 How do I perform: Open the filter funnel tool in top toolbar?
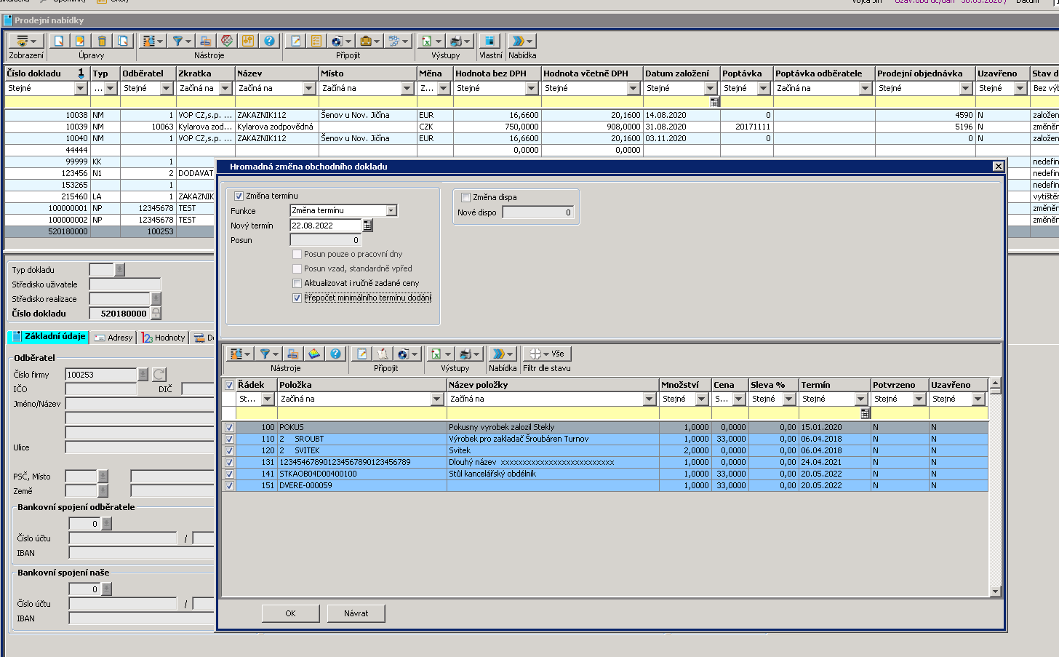click(177, 41)
